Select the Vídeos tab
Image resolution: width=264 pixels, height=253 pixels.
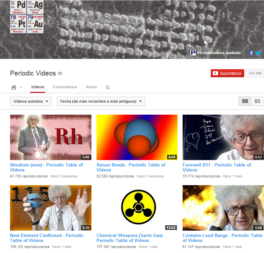click(38, 87)
